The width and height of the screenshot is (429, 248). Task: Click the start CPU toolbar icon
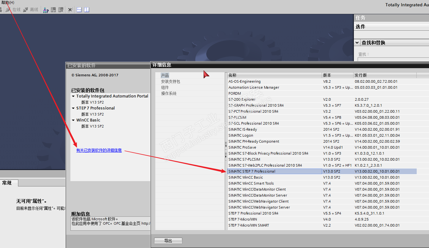(53, 10)
